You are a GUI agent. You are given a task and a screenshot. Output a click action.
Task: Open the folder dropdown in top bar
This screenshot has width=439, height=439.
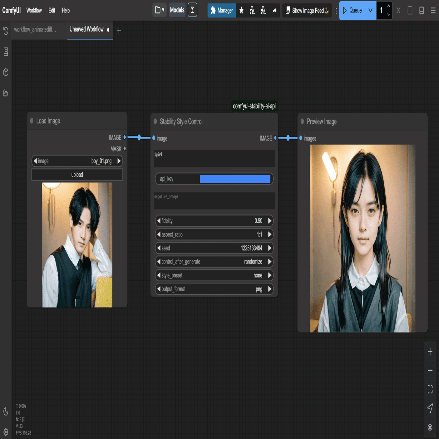pos(160,10)
